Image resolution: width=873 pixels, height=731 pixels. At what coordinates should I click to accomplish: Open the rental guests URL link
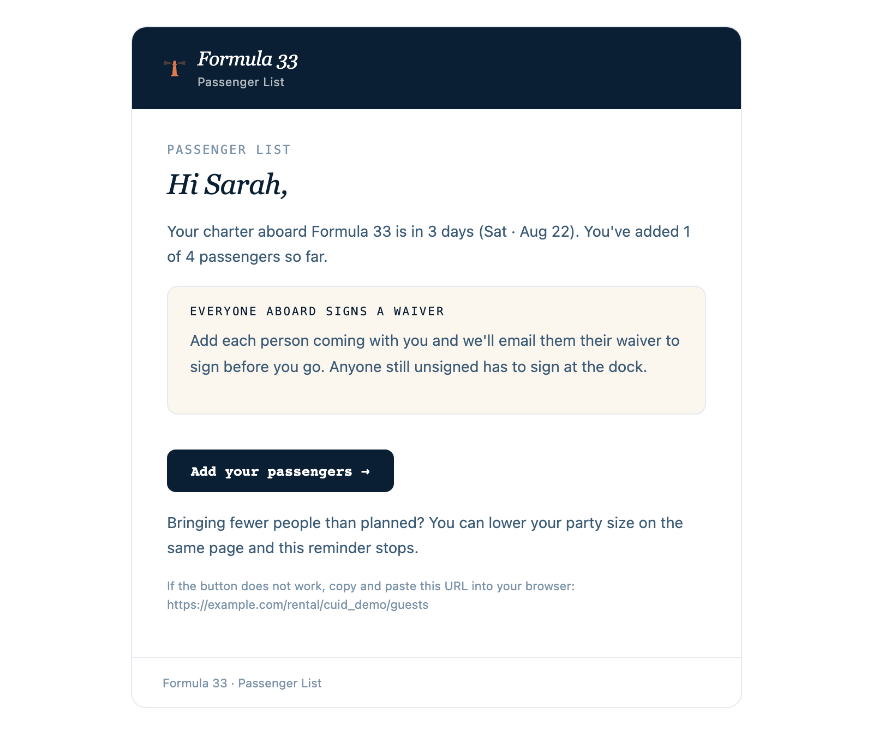(x=297, y=604)
